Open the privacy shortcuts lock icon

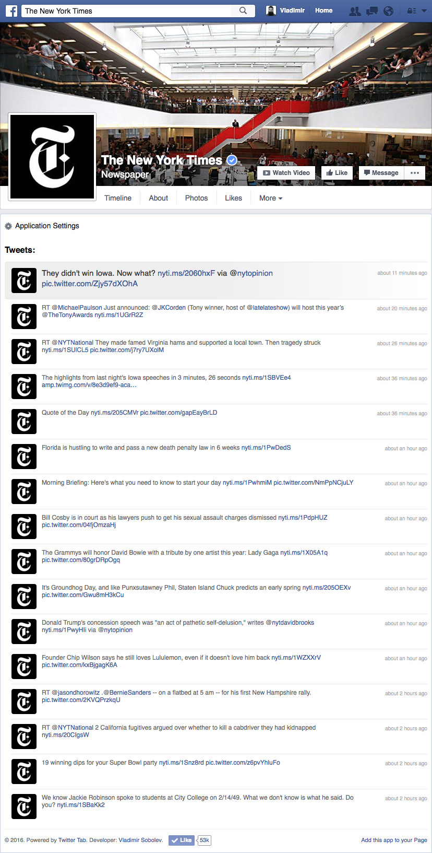[412, 10]
